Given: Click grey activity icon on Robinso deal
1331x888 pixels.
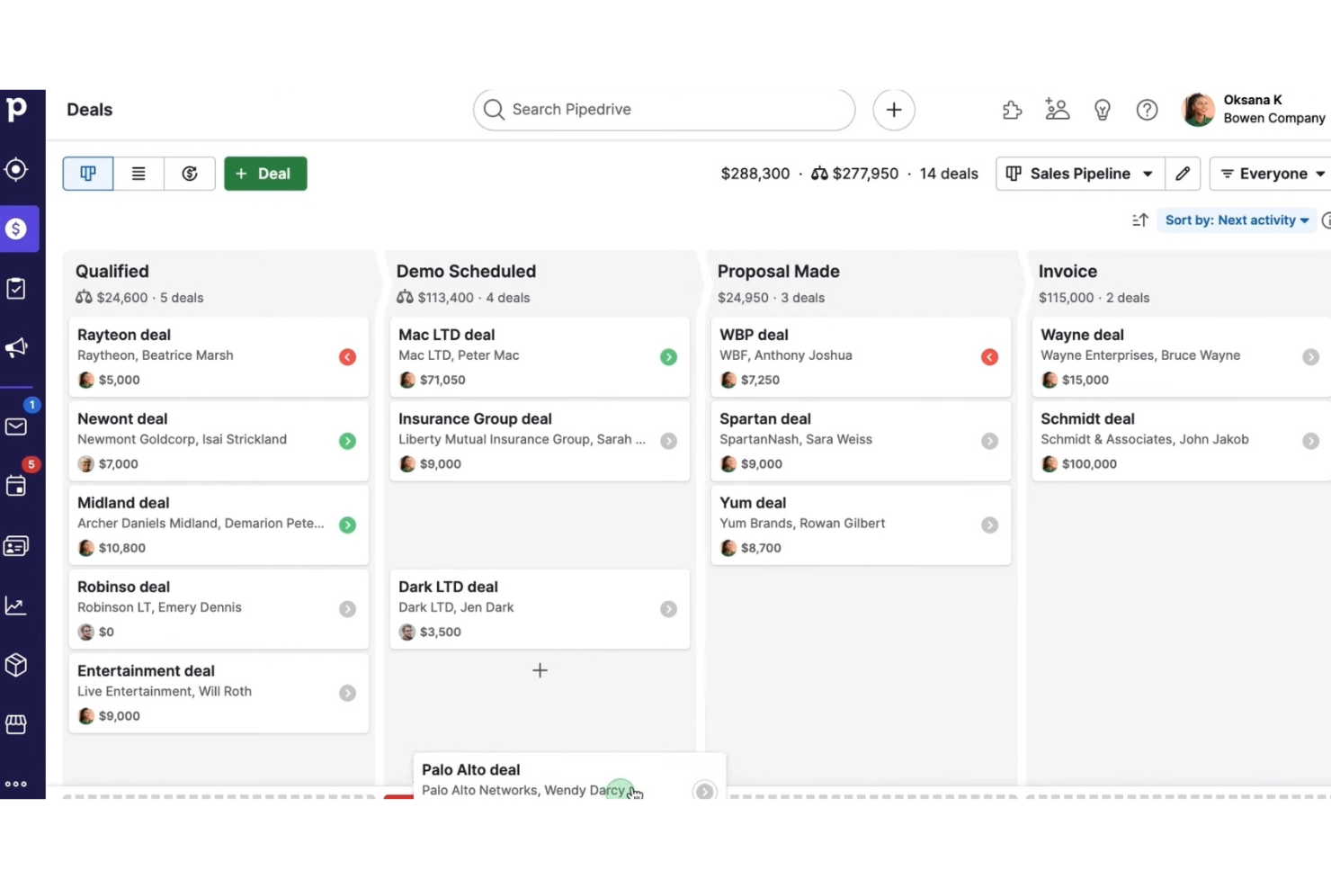Looking at the screenshot, I should tap(347, 609).
